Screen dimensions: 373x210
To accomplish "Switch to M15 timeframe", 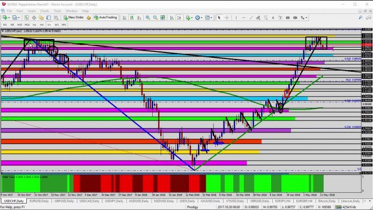I will pos(19,25).
